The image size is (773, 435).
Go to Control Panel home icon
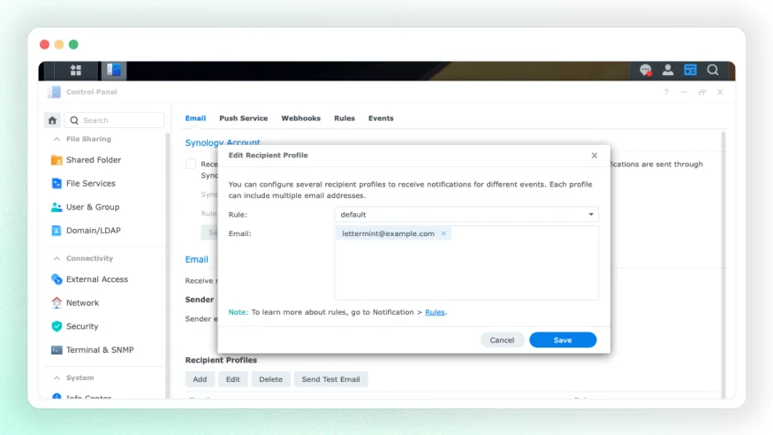(52, 120)
